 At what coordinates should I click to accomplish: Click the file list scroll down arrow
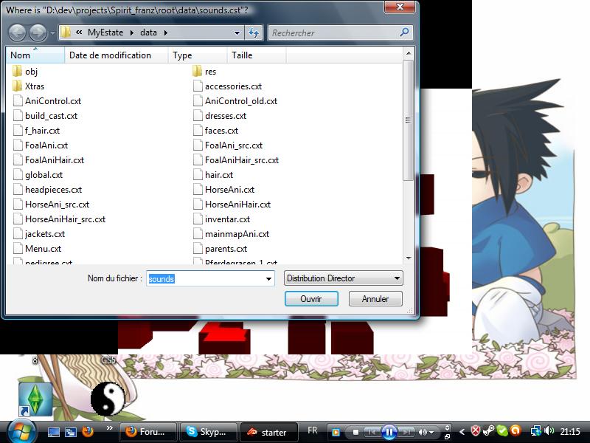click(x=409, y=258)
